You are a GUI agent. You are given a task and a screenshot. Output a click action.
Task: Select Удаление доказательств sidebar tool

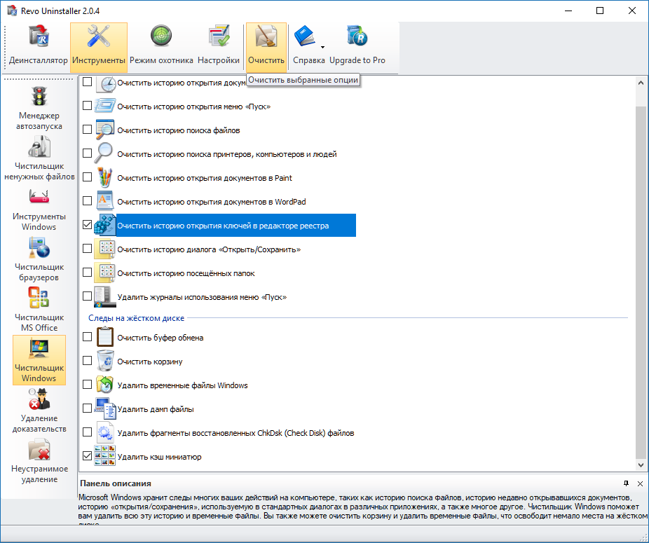tap(39, 411)
